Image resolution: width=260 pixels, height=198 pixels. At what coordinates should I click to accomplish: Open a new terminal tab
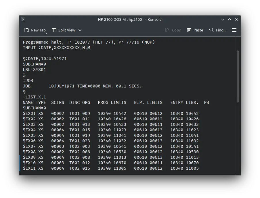35,30
